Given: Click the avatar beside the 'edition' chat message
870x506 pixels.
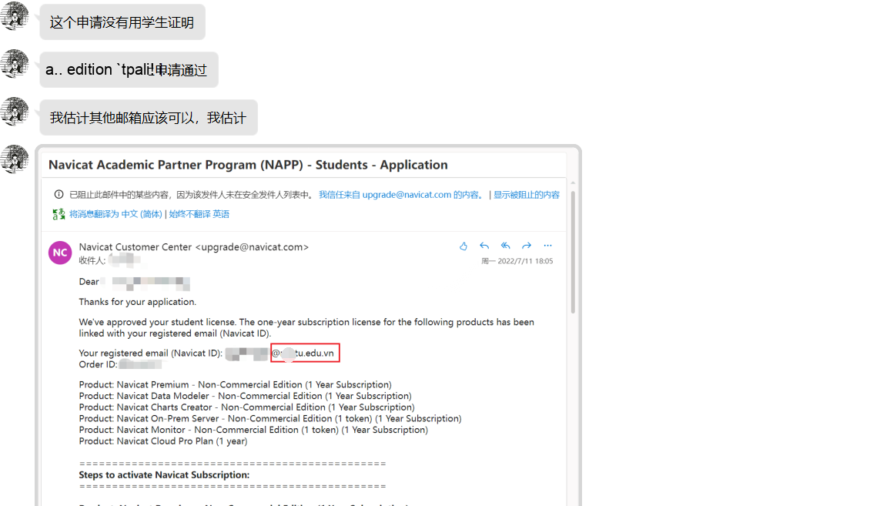Looking at the screenshot, I should click(15, 63).
